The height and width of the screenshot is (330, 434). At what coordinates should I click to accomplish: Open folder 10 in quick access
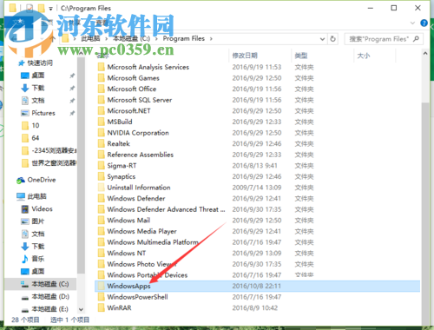[30, 126]
